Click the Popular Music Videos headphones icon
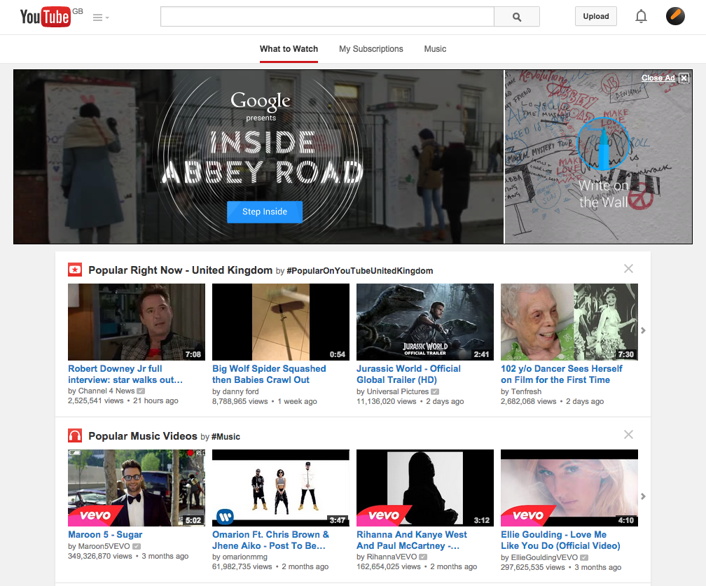This screenshot has width=706, height=586. [75, 435]
